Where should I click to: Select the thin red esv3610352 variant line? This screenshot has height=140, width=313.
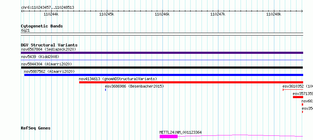pos(293,90)
